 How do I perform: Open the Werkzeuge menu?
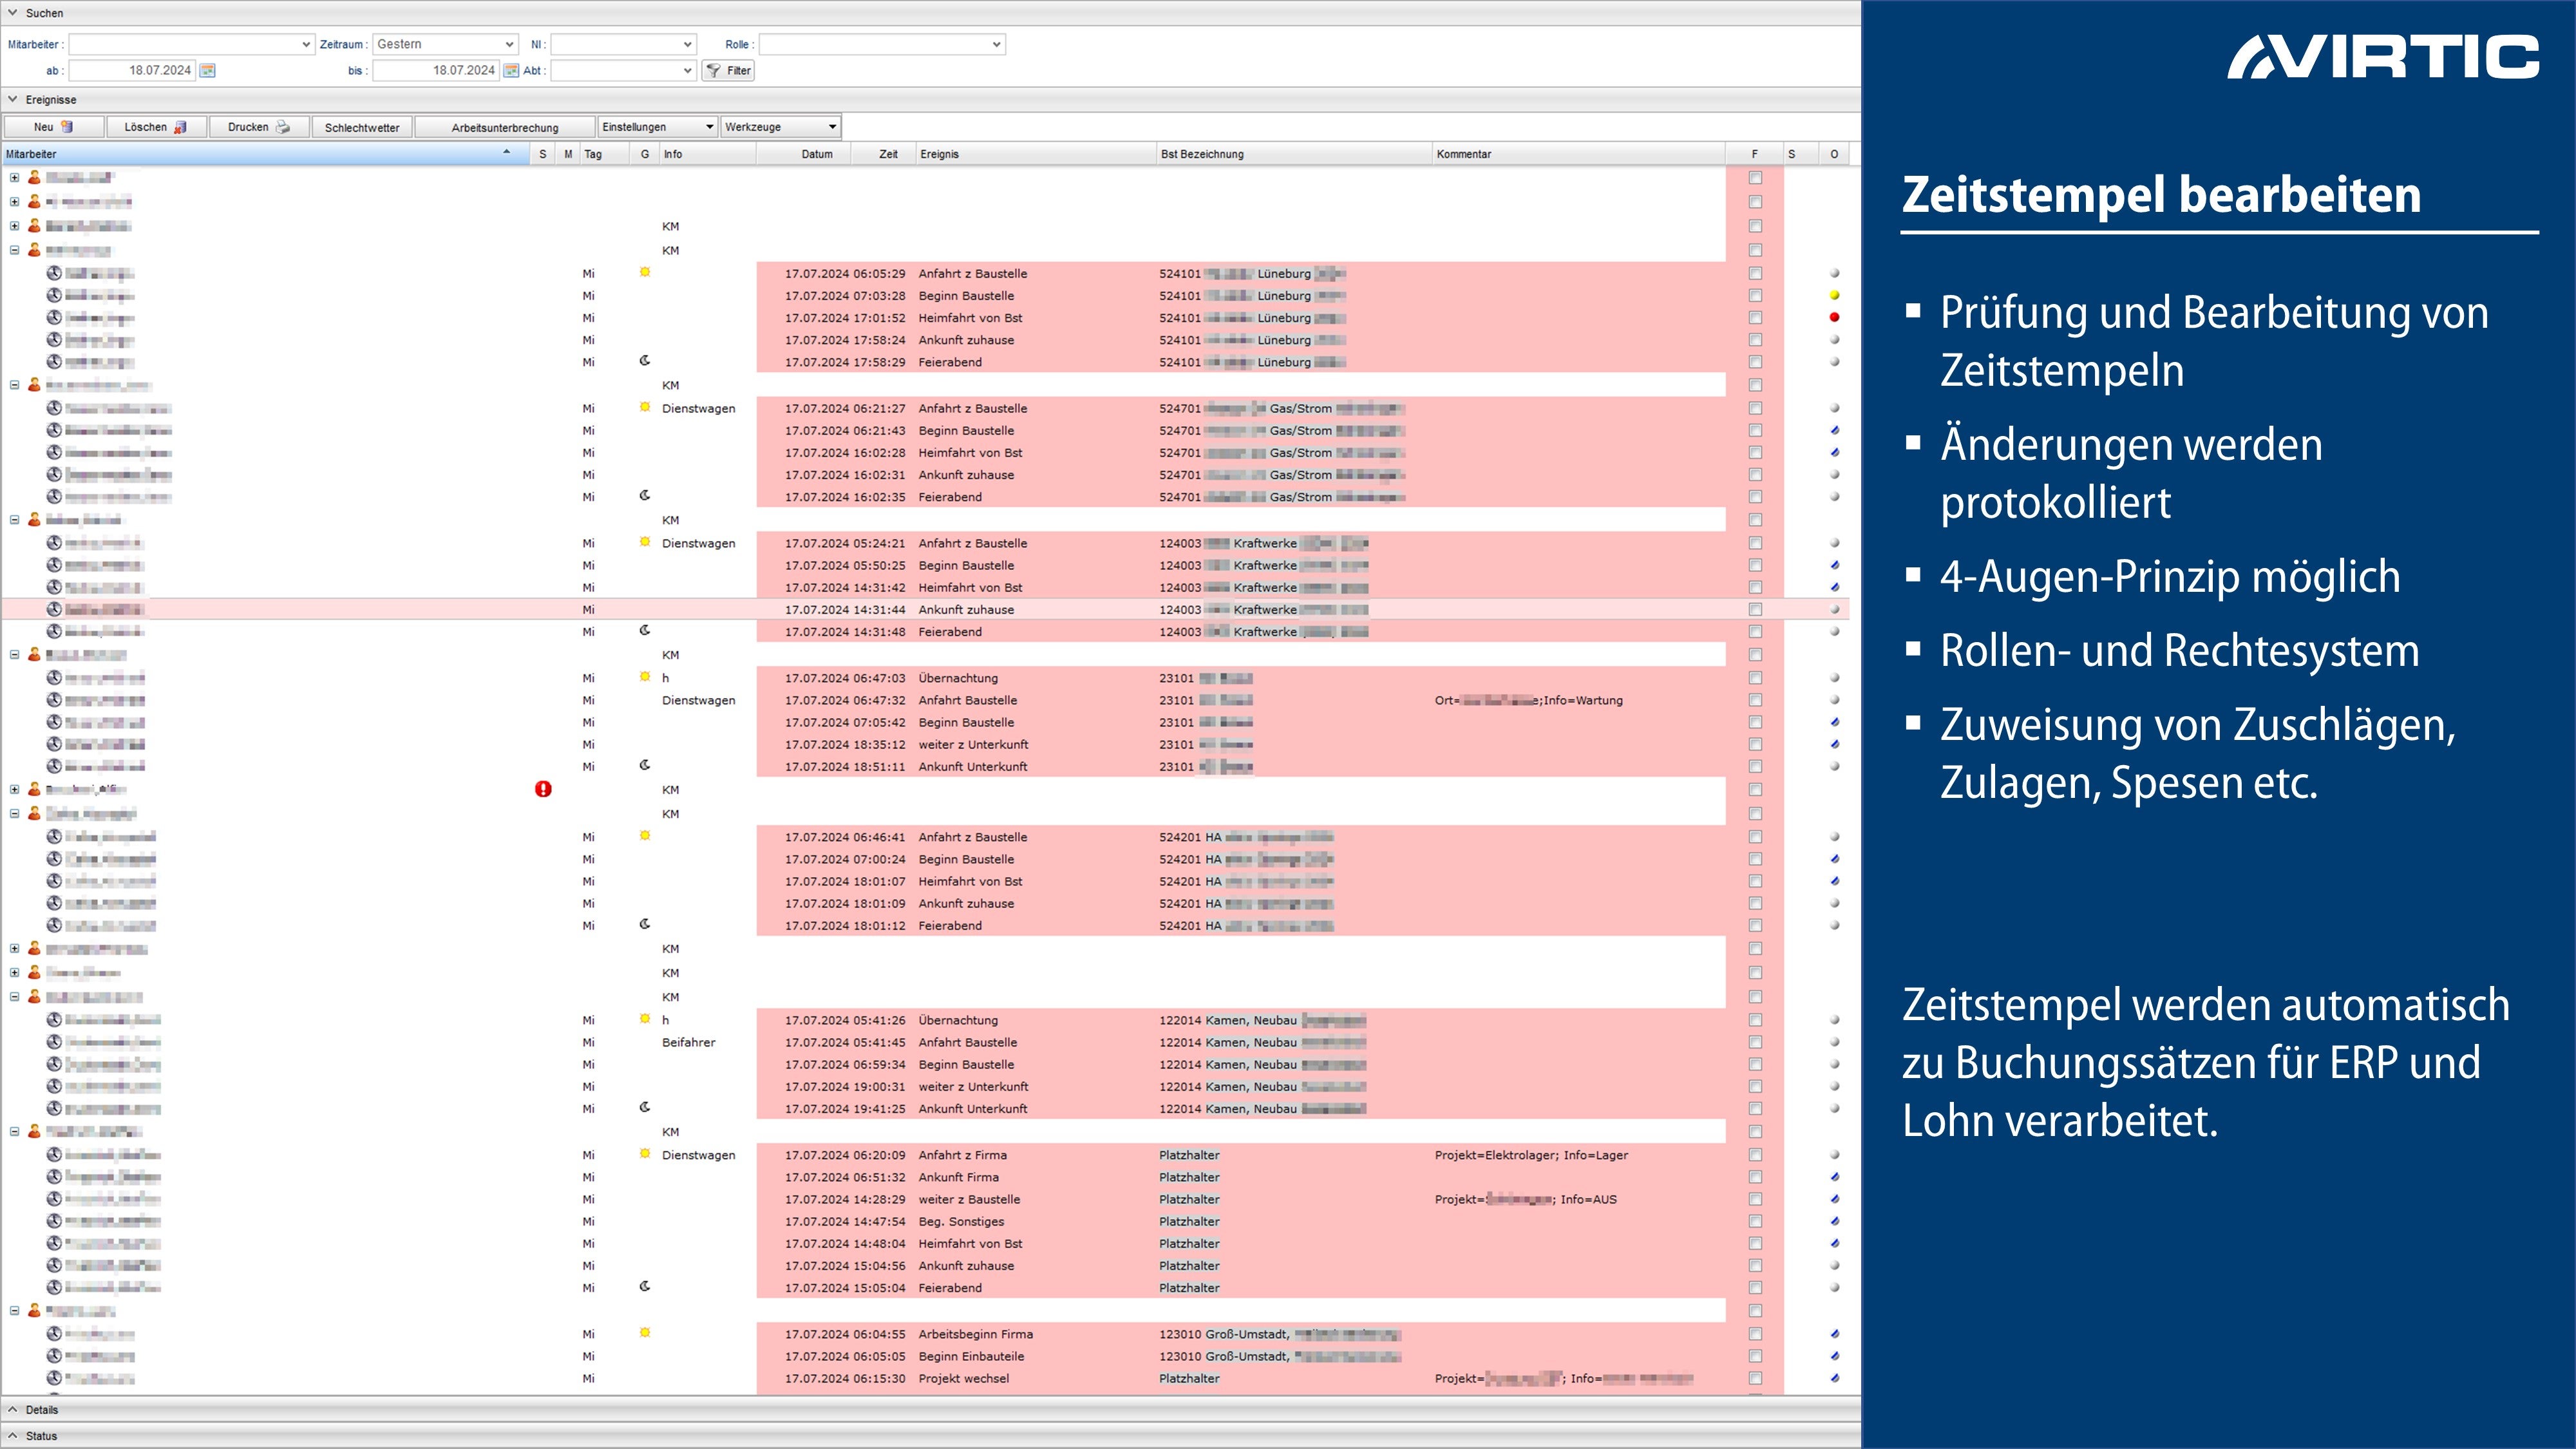pyautogui.click(x=780, y=127)
